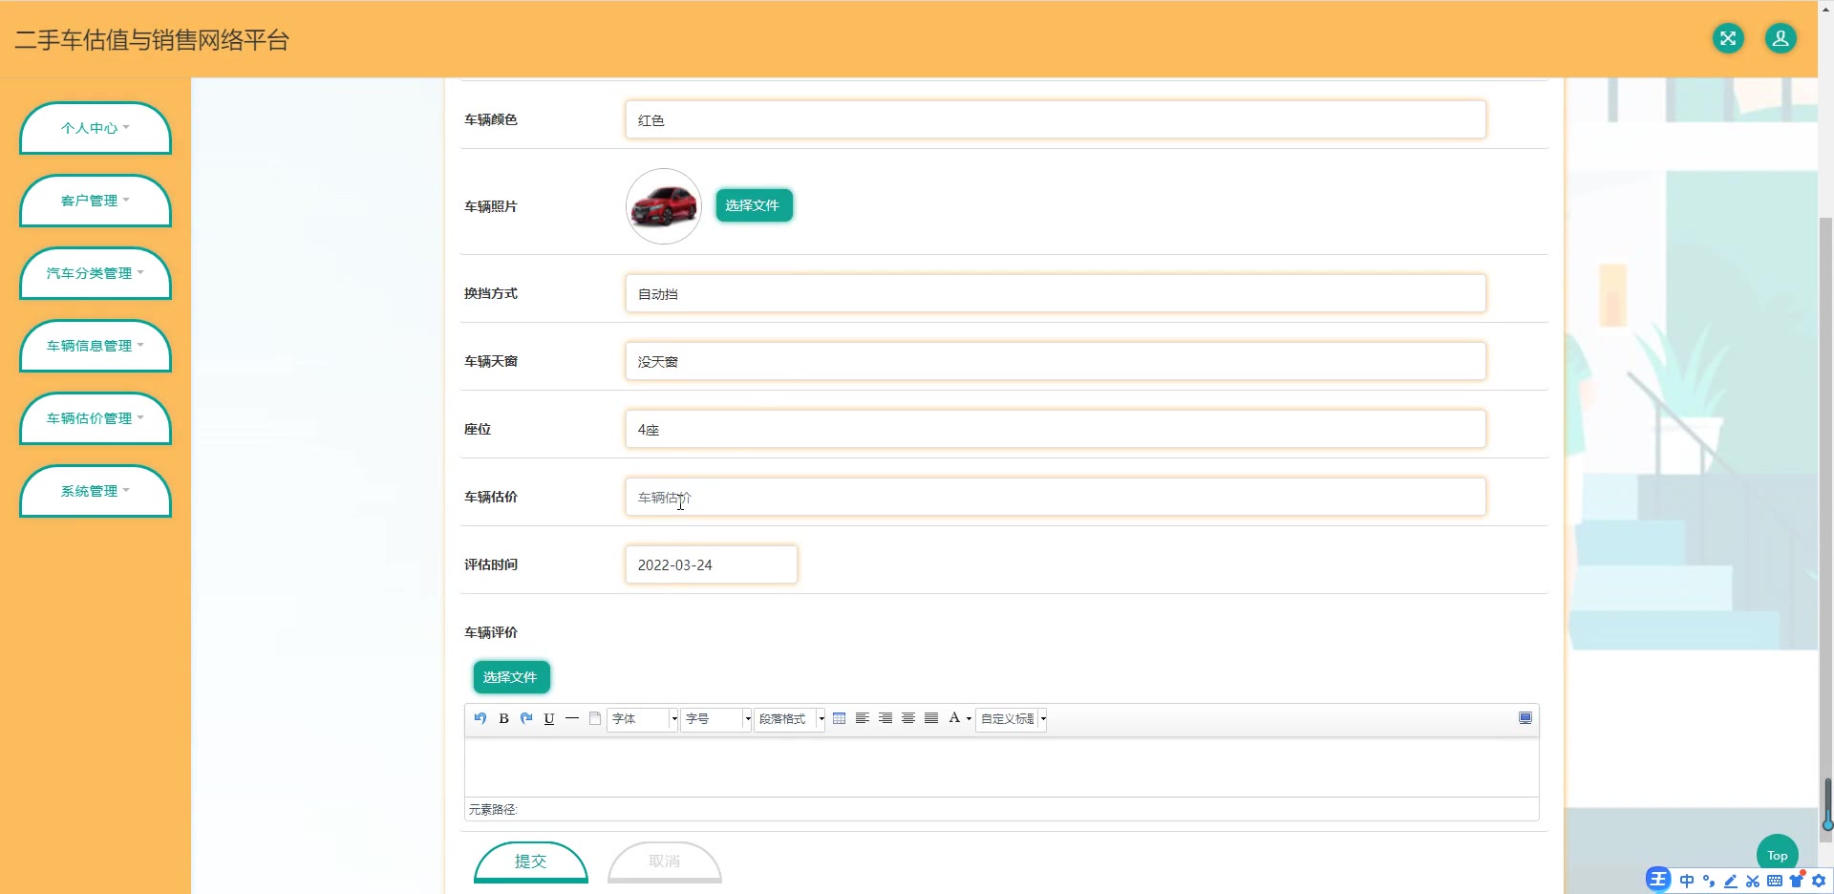Open the 车辆信息管理 sidebar menu
Viewport: 1834px width, 894px height.
[x=95, y=346]
